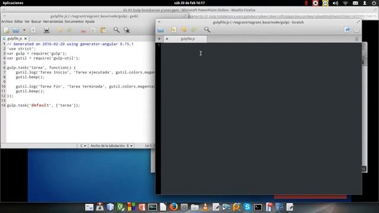Click the power button icon in top panel
379x213 pixels.
pos(374,3)
